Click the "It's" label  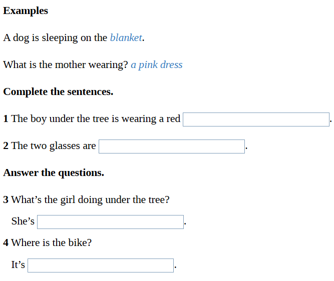click(18, 265)
